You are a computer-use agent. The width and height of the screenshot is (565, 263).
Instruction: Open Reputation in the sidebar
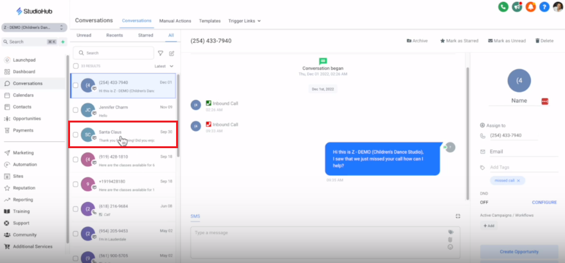(x=24, y=188)
